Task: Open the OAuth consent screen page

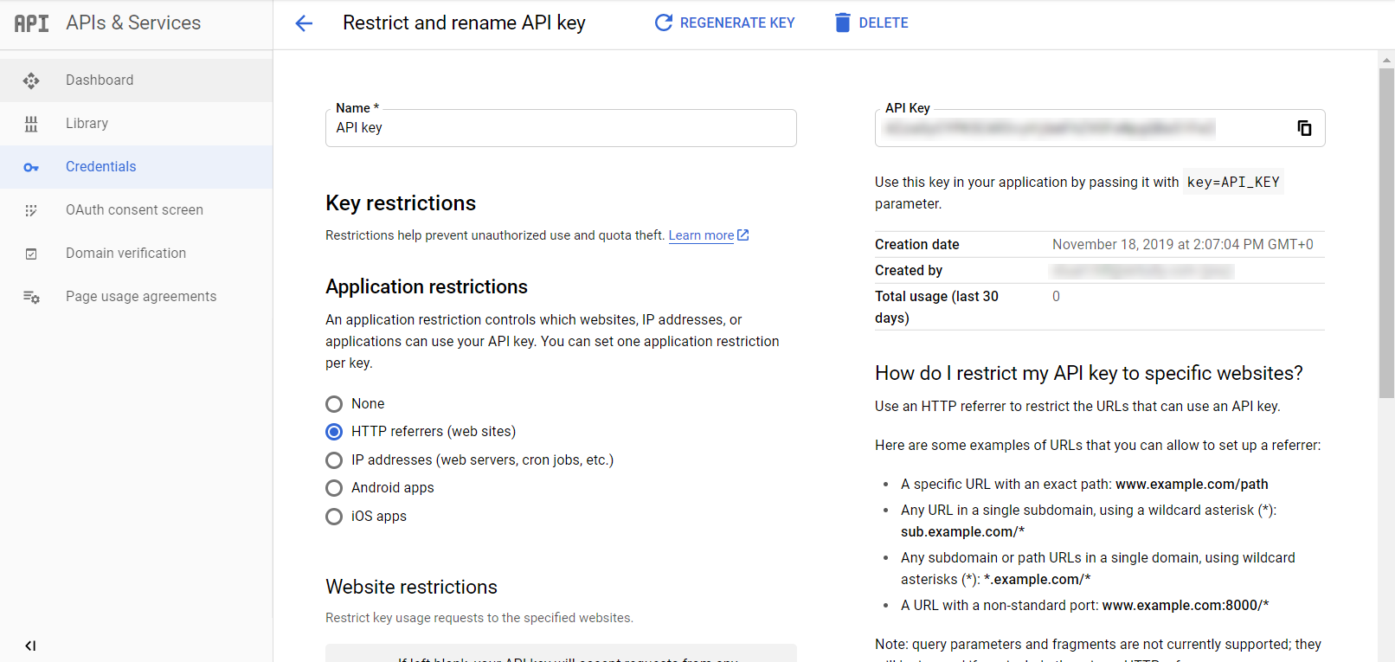Action: pos(136,210)
